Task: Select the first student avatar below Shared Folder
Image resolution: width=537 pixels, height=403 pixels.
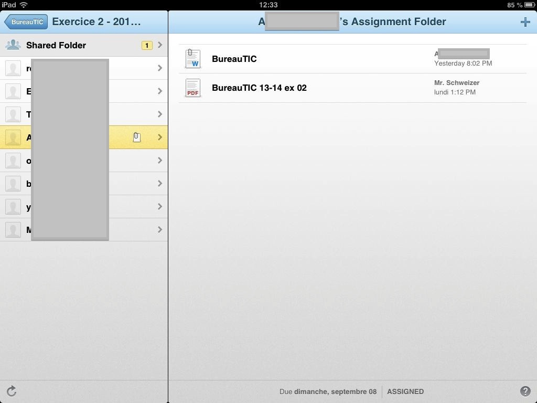Action: (13, 68)
